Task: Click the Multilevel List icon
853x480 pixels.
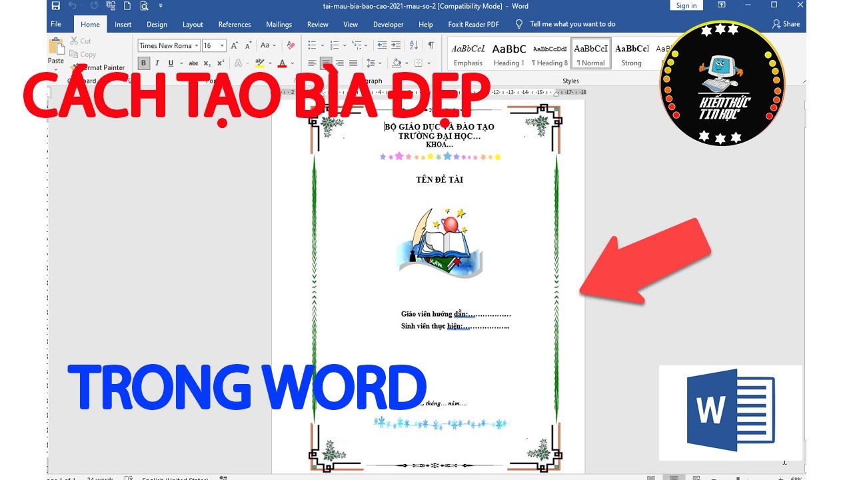Action: (x=357, y=45)
